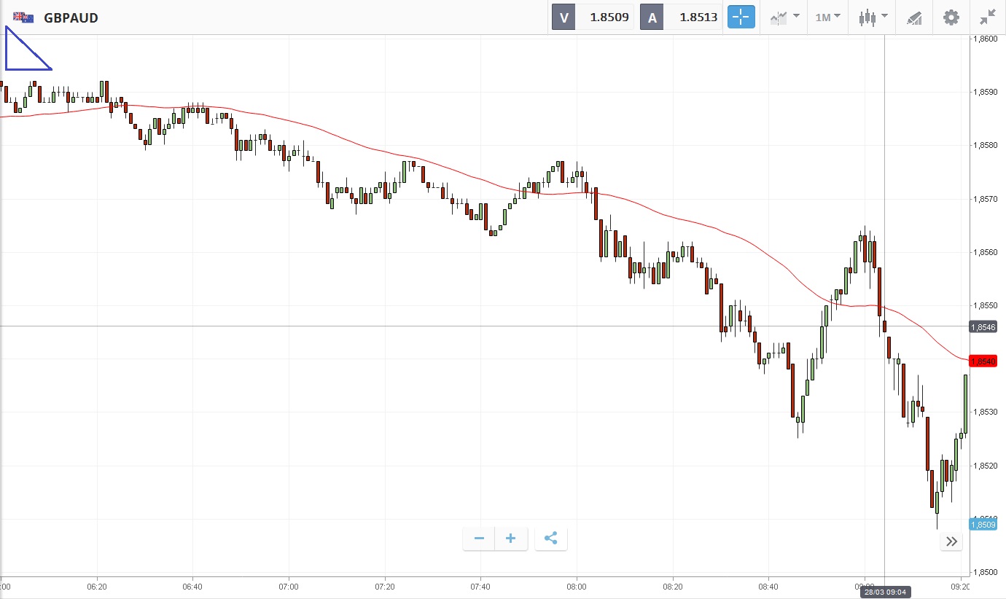The image size is (1006, 599).
Task: Expand the 1M timeframe dropdown
Action: [827, 17]
